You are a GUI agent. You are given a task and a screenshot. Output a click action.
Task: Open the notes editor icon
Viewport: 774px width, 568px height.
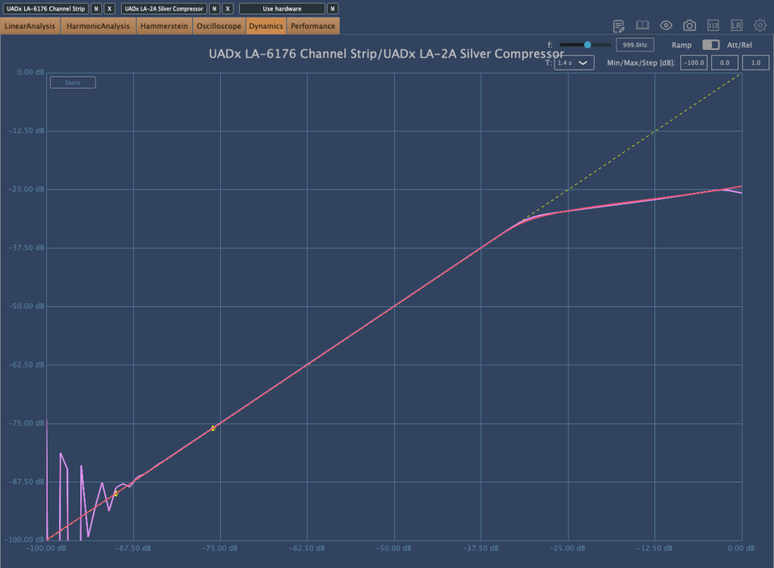pyautogui.click(x=619, y=26)
